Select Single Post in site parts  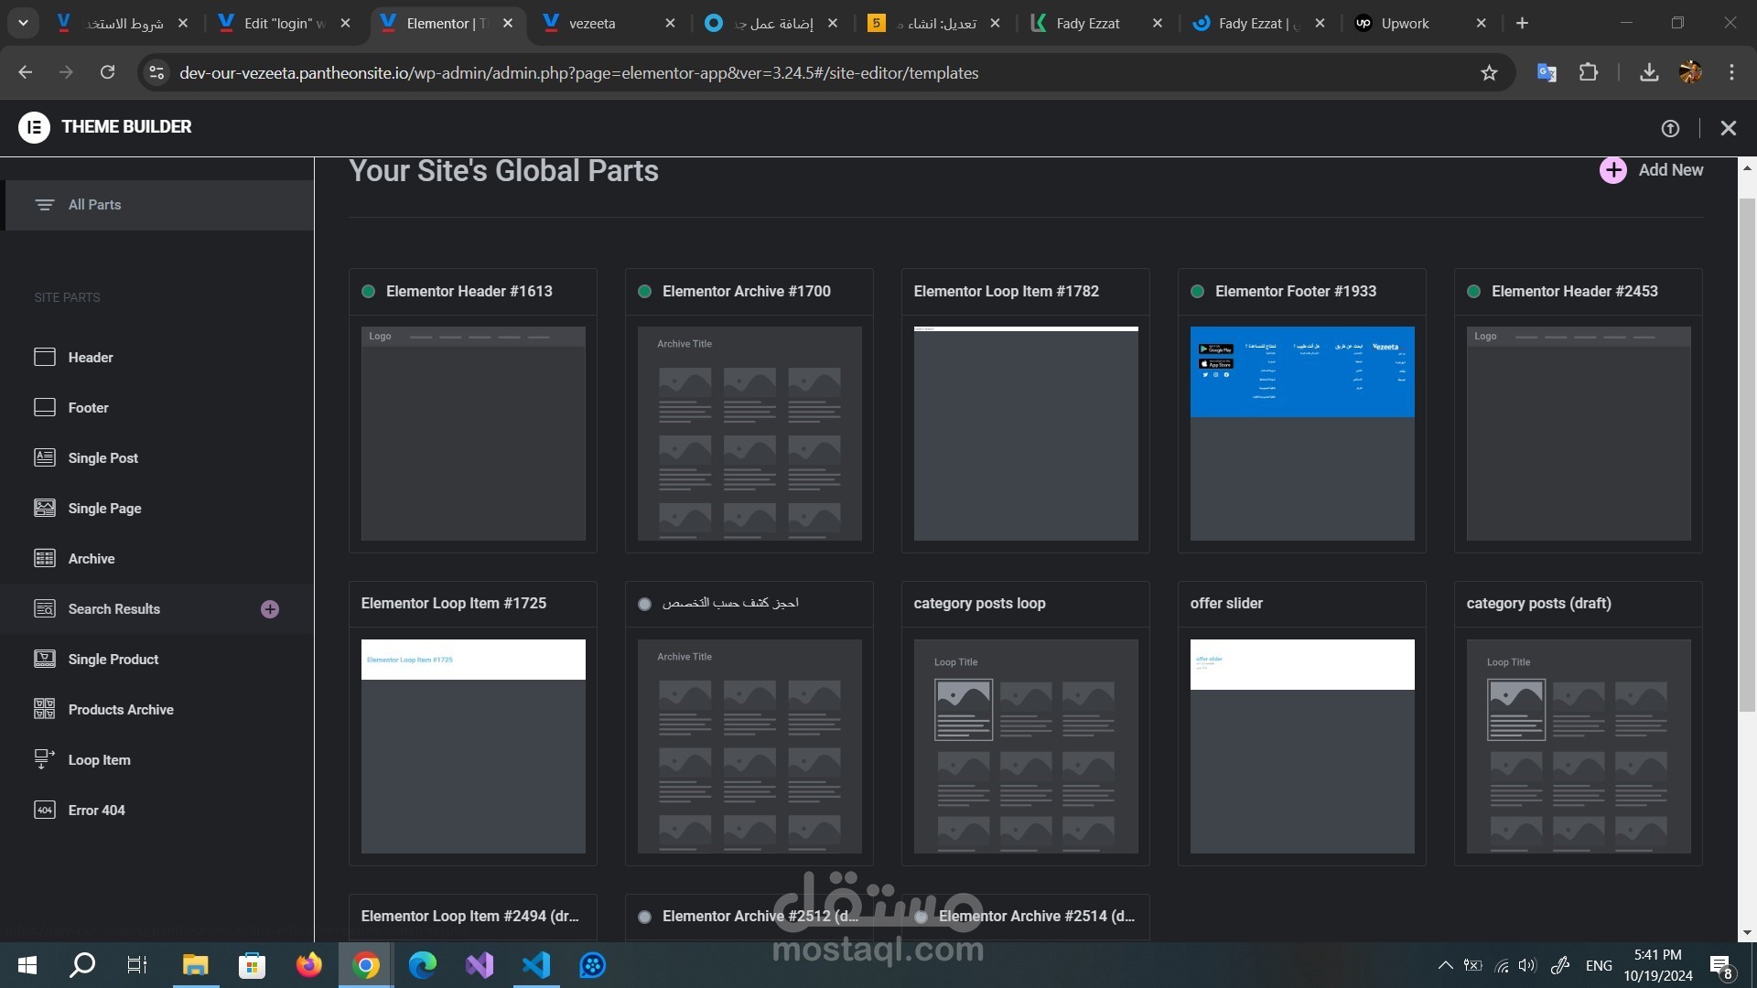pyautogui.click(x=102, y=458)
